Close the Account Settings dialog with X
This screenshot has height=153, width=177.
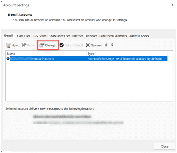[173, 5]
